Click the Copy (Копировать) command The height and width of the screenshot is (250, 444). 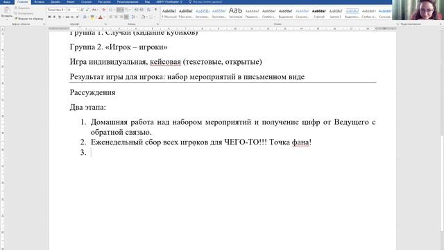[24, 13]
